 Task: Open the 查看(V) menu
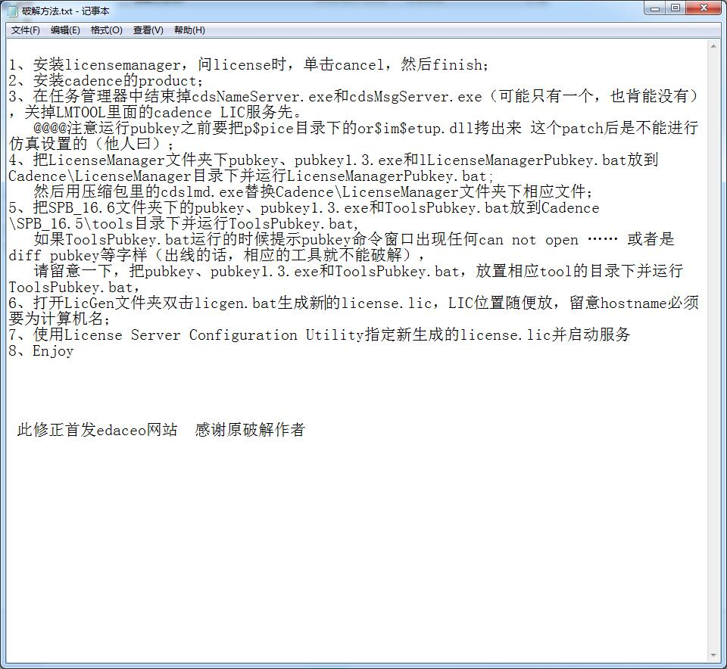point(148,30)
